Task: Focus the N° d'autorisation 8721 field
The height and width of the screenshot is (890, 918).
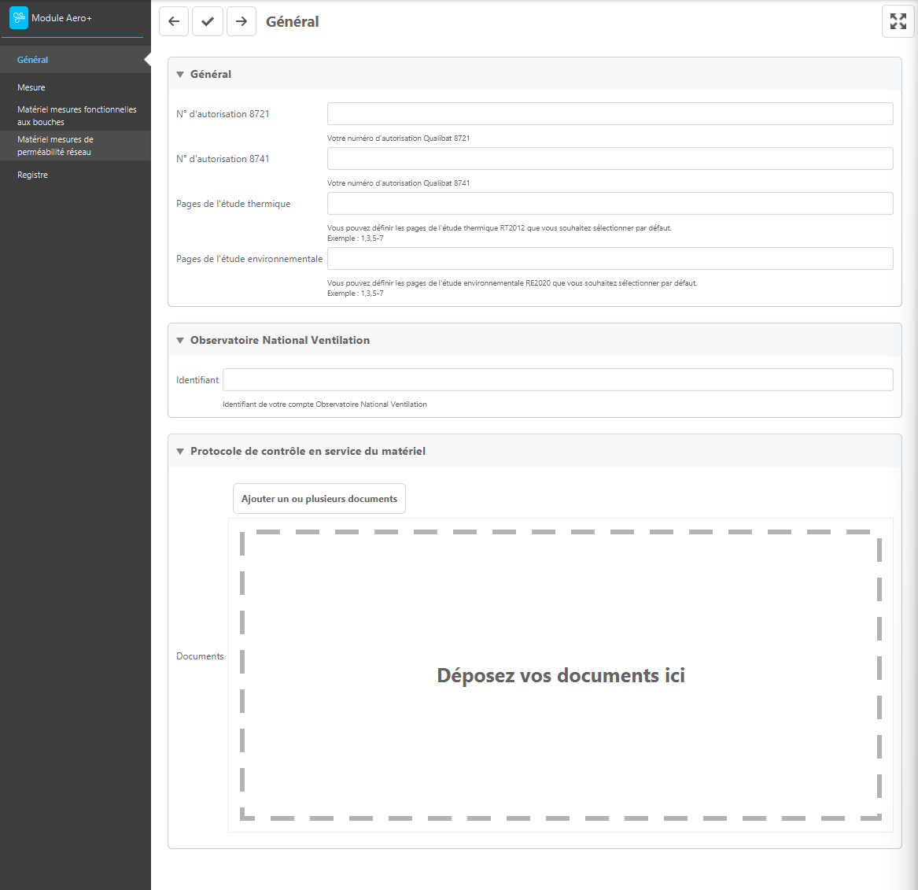Action: [610, 113]
